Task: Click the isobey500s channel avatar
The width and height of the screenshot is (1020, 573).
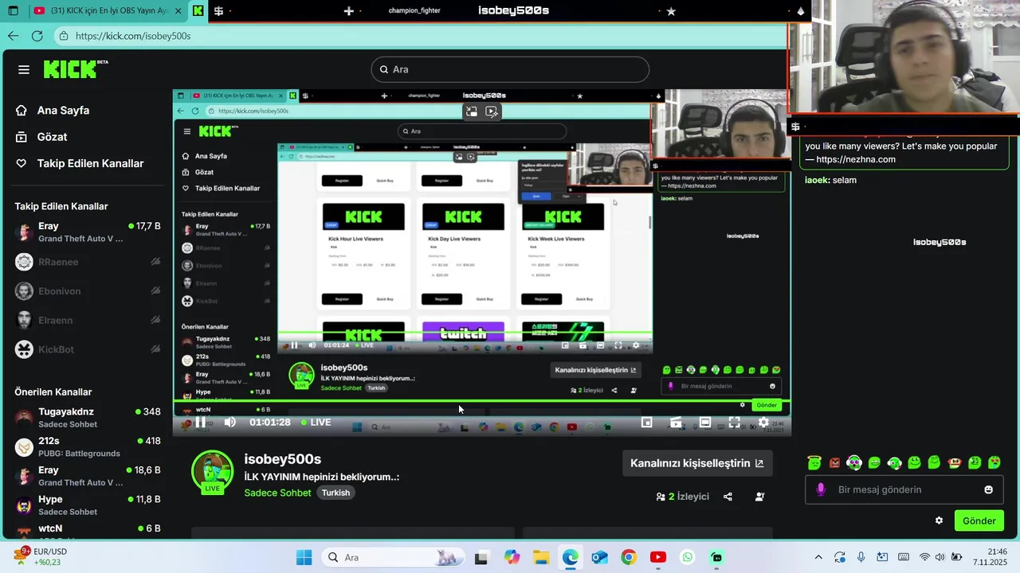Action: click(212, 472)
